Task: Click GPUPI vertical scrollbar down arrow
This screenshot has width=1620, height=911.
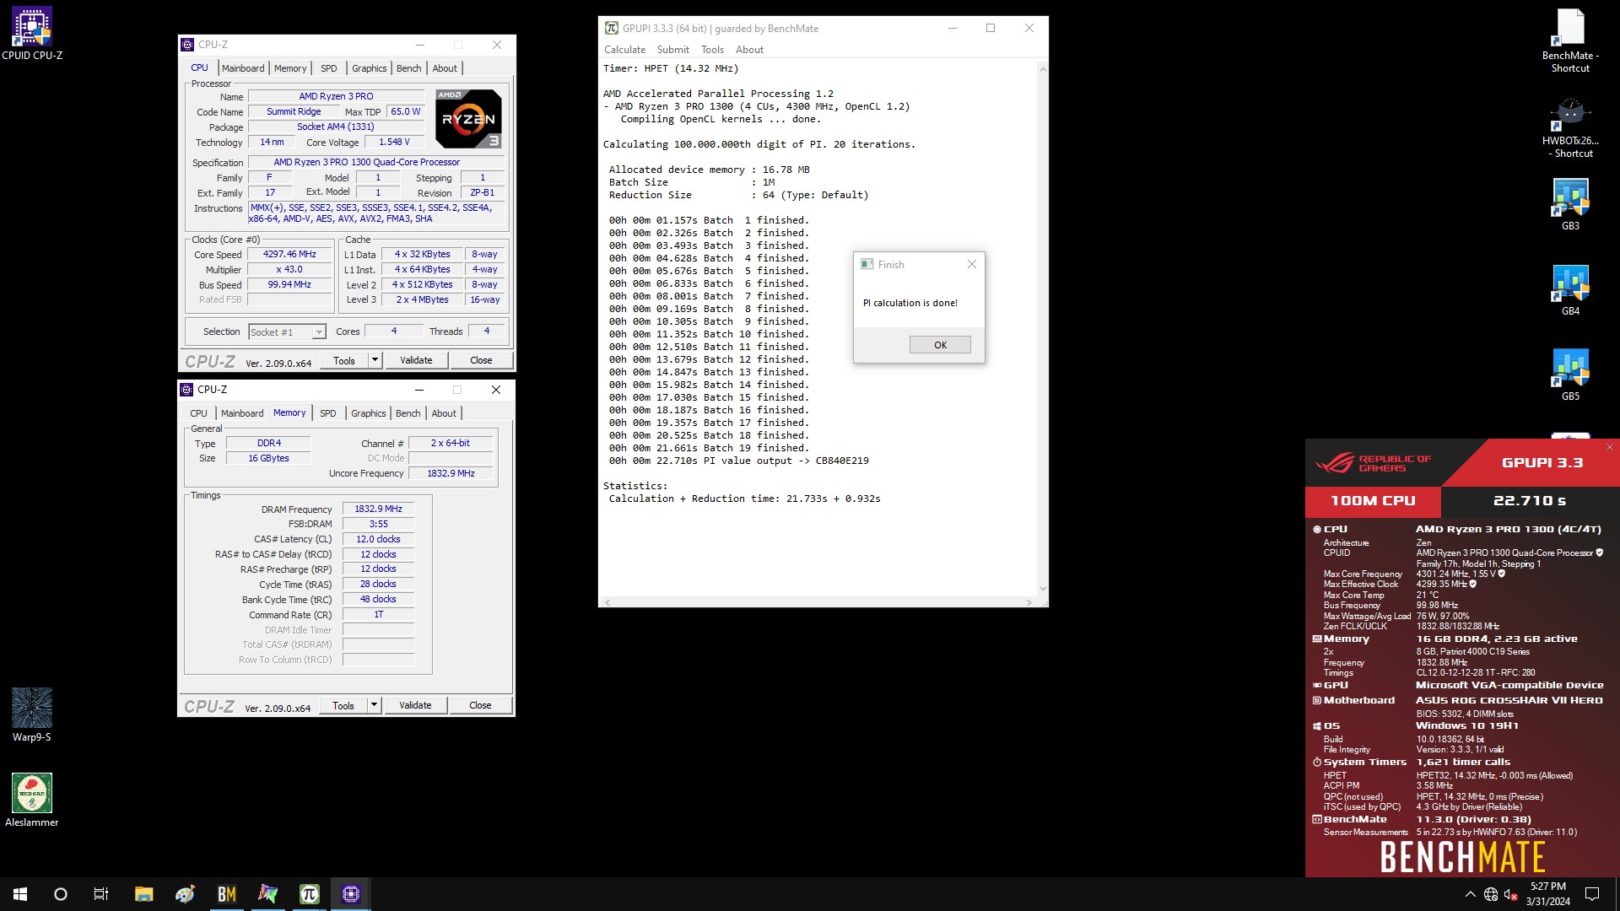Action: [x=1043, y=589]
